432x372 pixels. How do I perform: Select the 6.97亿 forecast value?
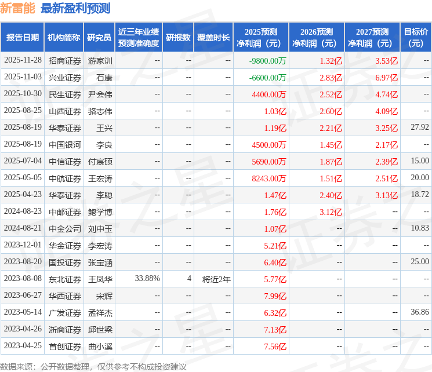[387, 78]
